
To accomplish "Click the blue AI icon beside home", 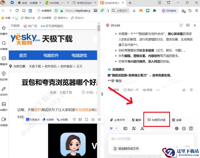I will tap(30, 11).
